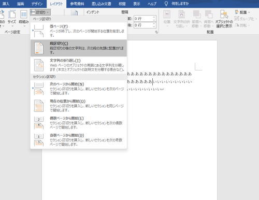Select 次のページから開始 section break icon

tap(39, 89)
